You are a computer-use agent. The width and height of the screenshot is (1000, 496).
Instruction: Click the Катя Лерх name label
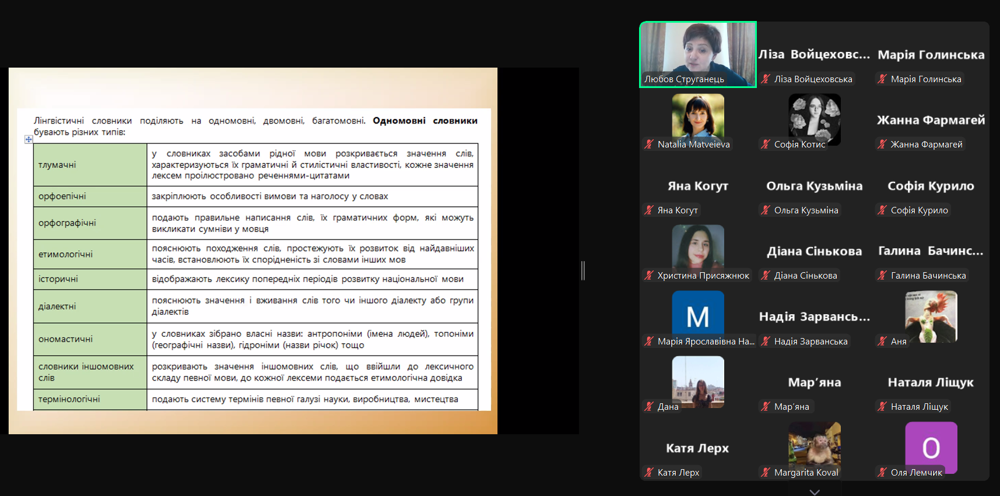(678, 473)
